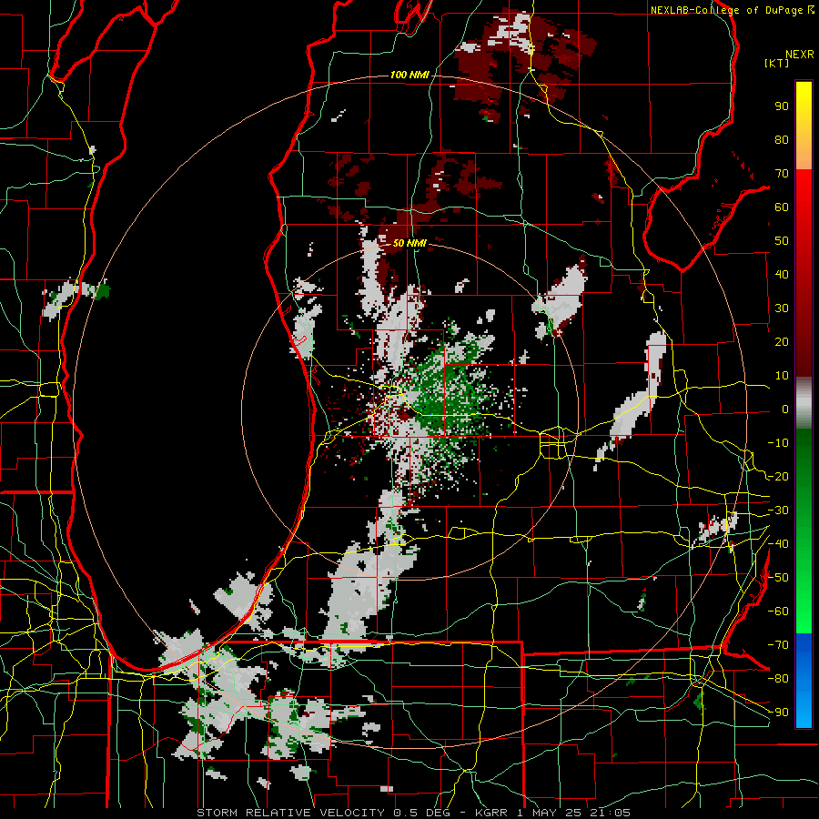
Task: Click the -70 value on the velocity scale
Action: coord(778,645)
